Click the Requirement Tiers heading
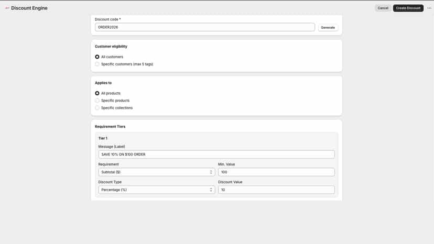The width and height of the screenshot is (434, 244). point(110,127)
